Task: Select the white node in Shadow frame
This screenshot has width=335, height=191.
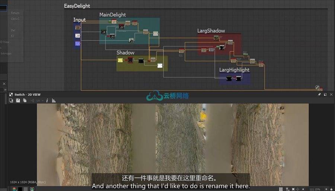Action: pos(160,65)
